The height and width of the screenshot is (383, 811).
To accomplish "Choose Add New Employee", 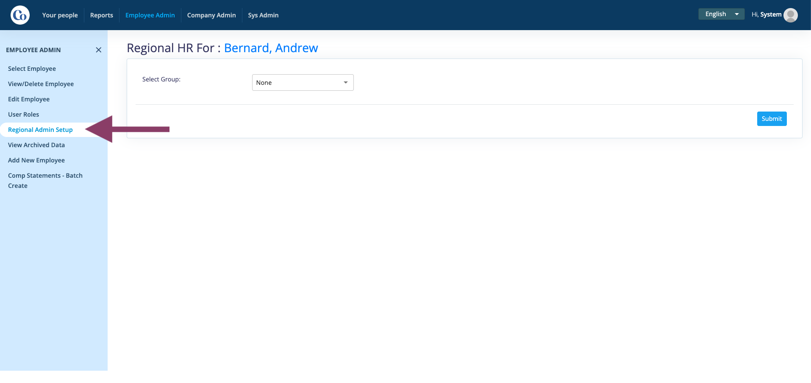I will 36,160.
